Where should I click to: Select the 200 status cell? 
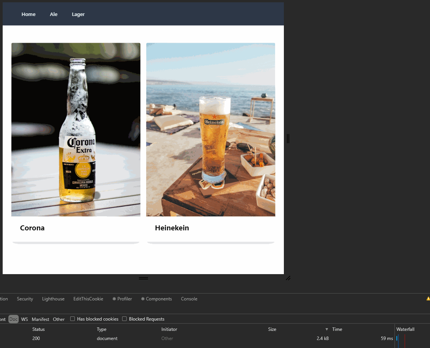click(36, 338)
